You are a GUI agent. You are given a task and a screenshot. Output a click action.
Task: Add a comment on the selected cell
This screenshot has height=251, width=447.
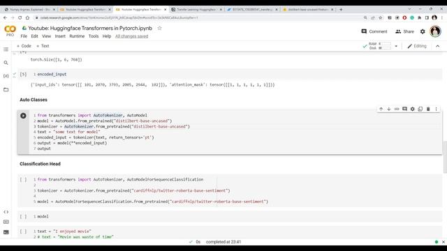pyautogui.click(x=404, y=109)
